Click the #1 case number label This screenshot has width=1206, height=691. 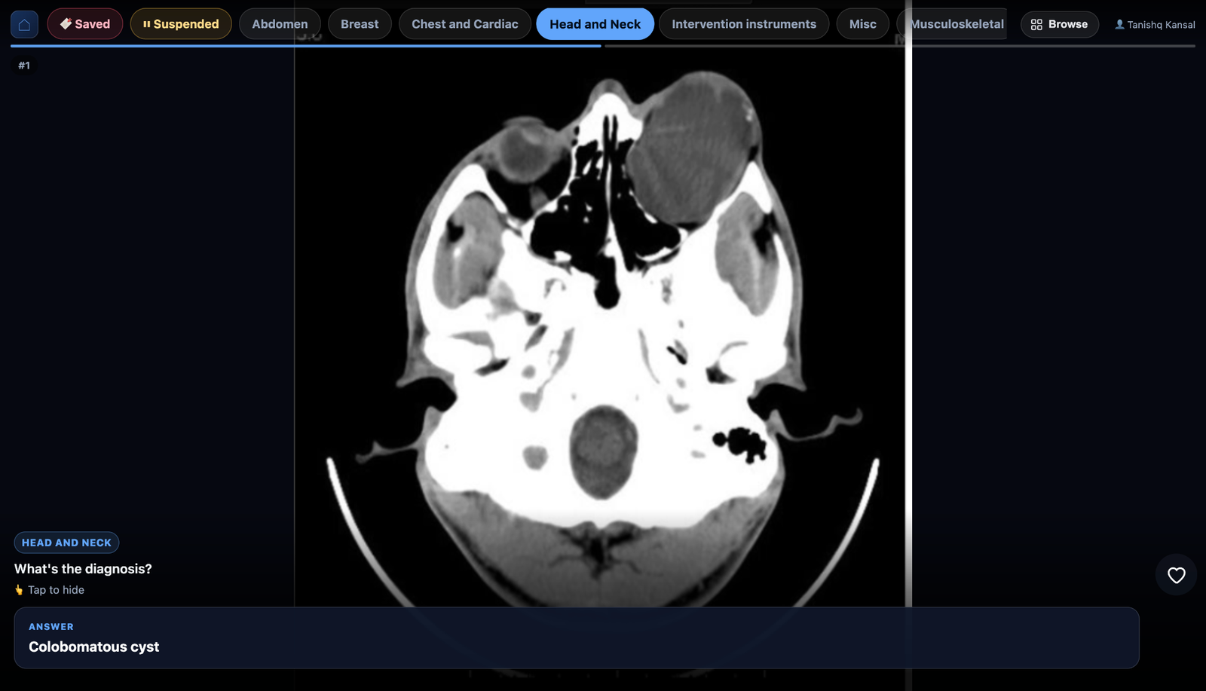coord(24,66)
